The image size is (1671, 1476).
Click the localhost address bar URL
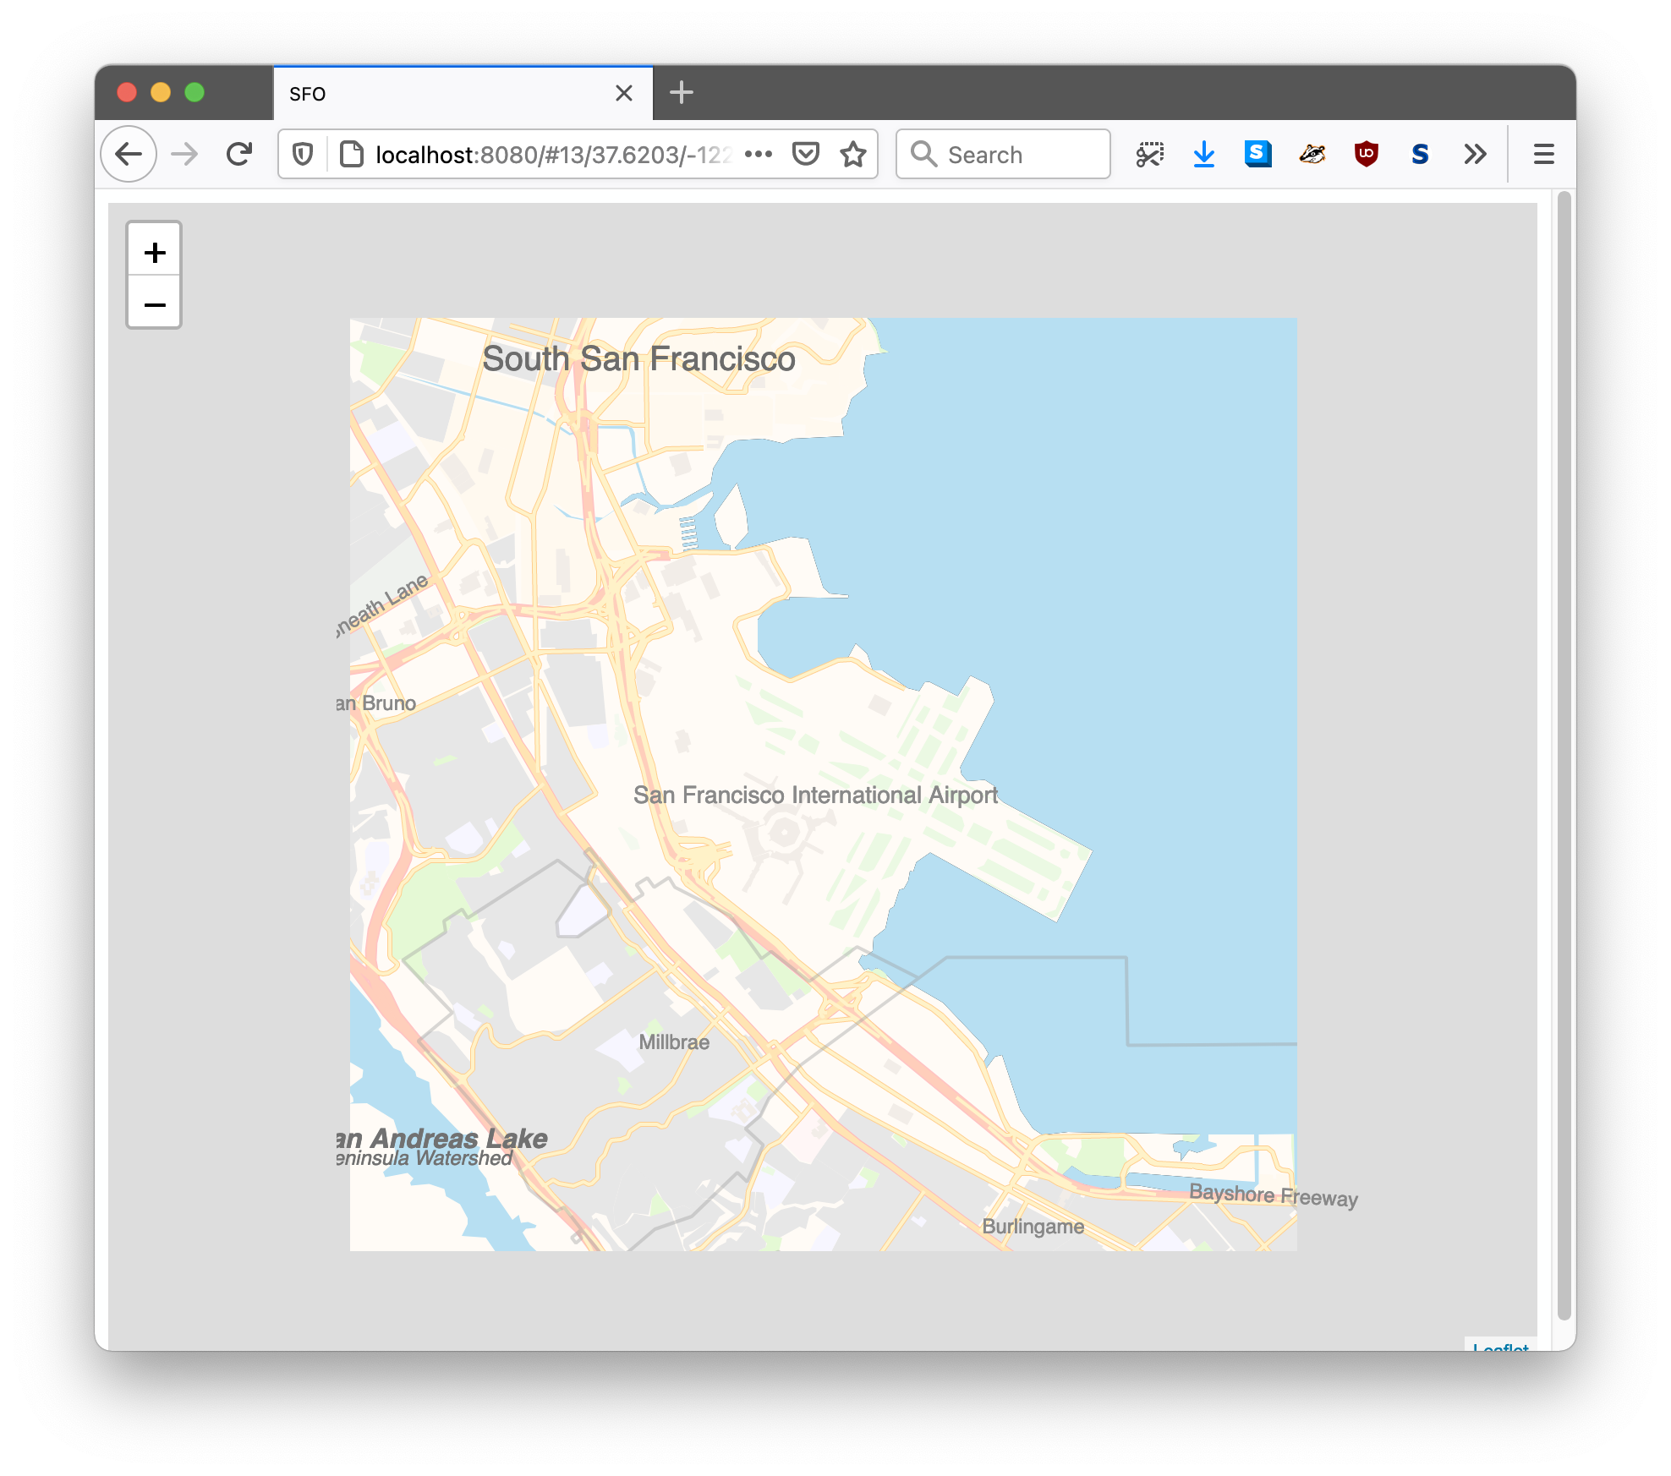click(550, 155)
